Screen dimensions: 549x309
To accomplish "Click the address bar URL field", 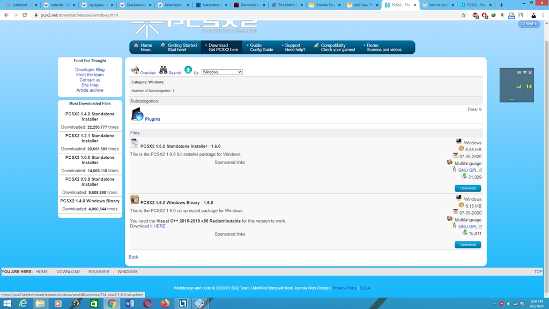I will 245,15.
